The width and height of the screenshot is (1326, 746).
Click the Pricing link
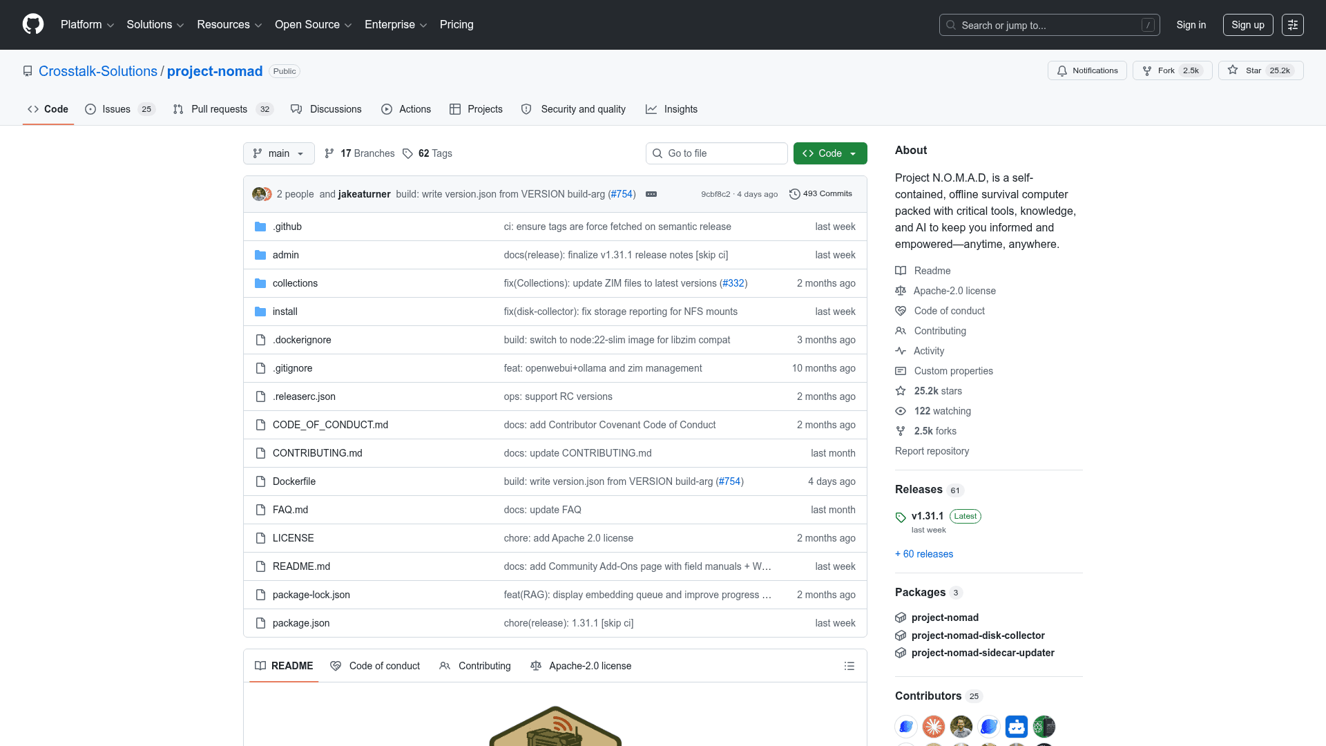pyautogui.click(x=457, y=25)
